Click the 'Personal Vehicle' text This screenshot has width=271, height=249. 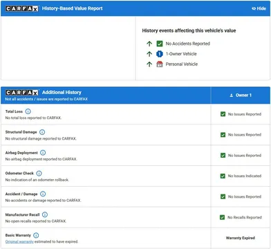[x=182, y=64]
